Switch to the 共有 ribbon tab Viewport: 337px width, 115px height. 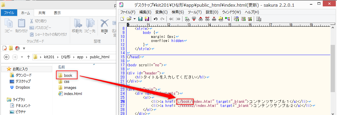42,13
